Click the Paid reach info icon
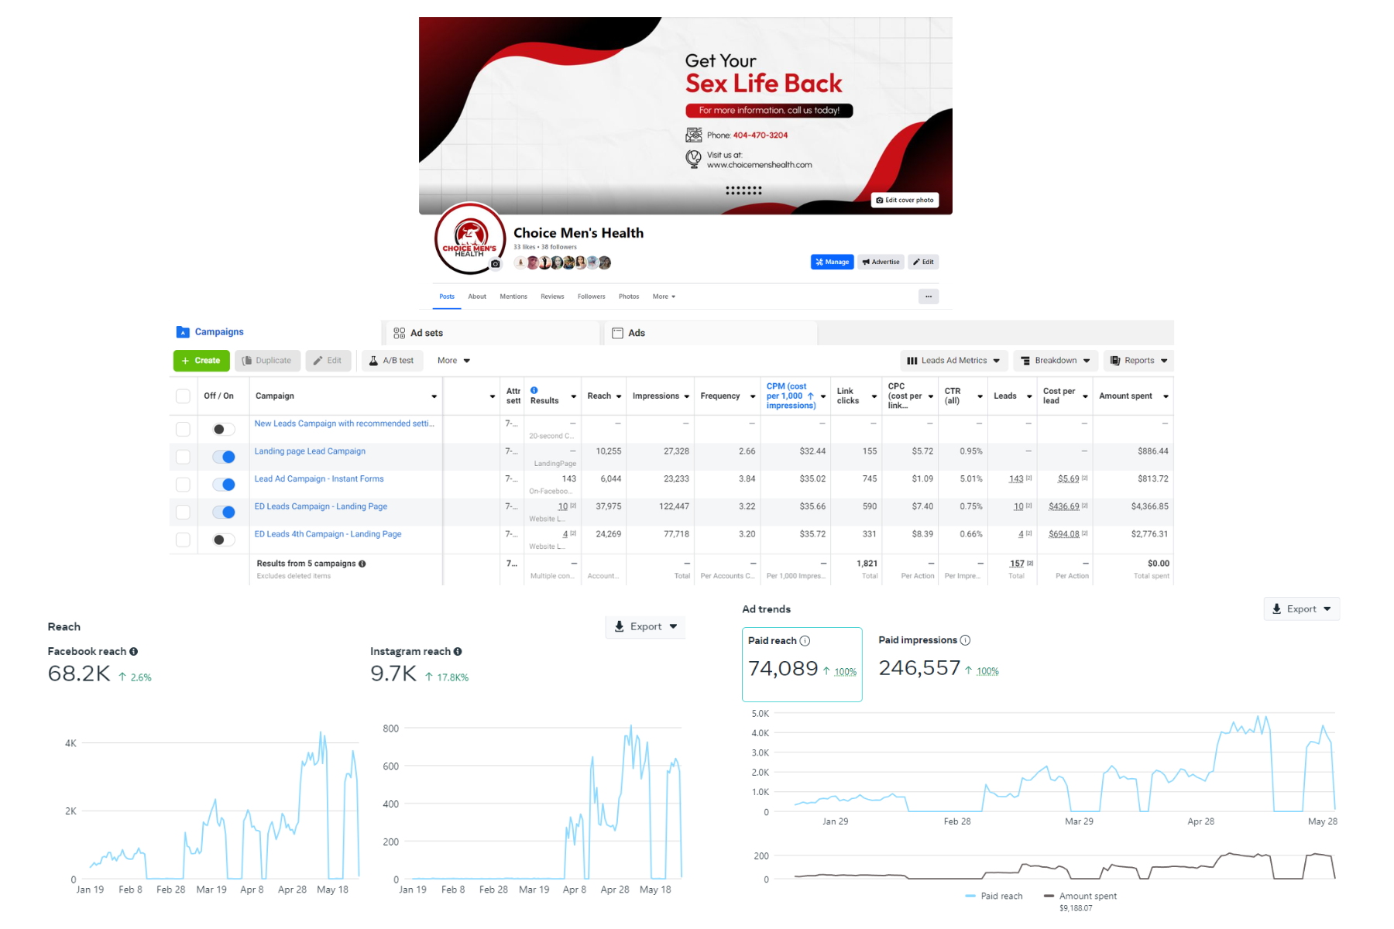The image size is (1394, 929). coord(805,641)
